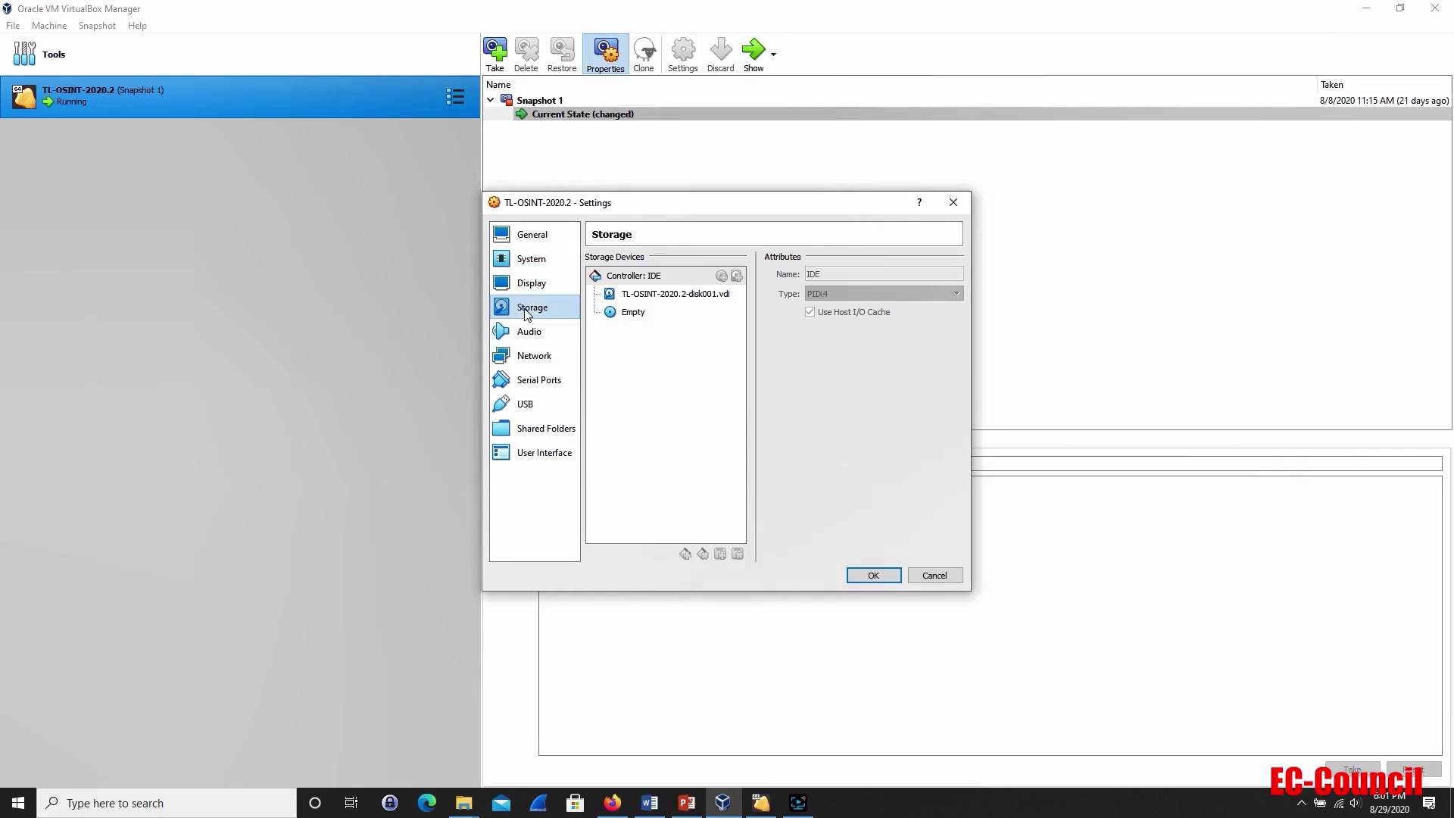Open Word from the taskbar
Image resolution: width=1454 pixels, height=818 pixels.
[x=650, y=803]
